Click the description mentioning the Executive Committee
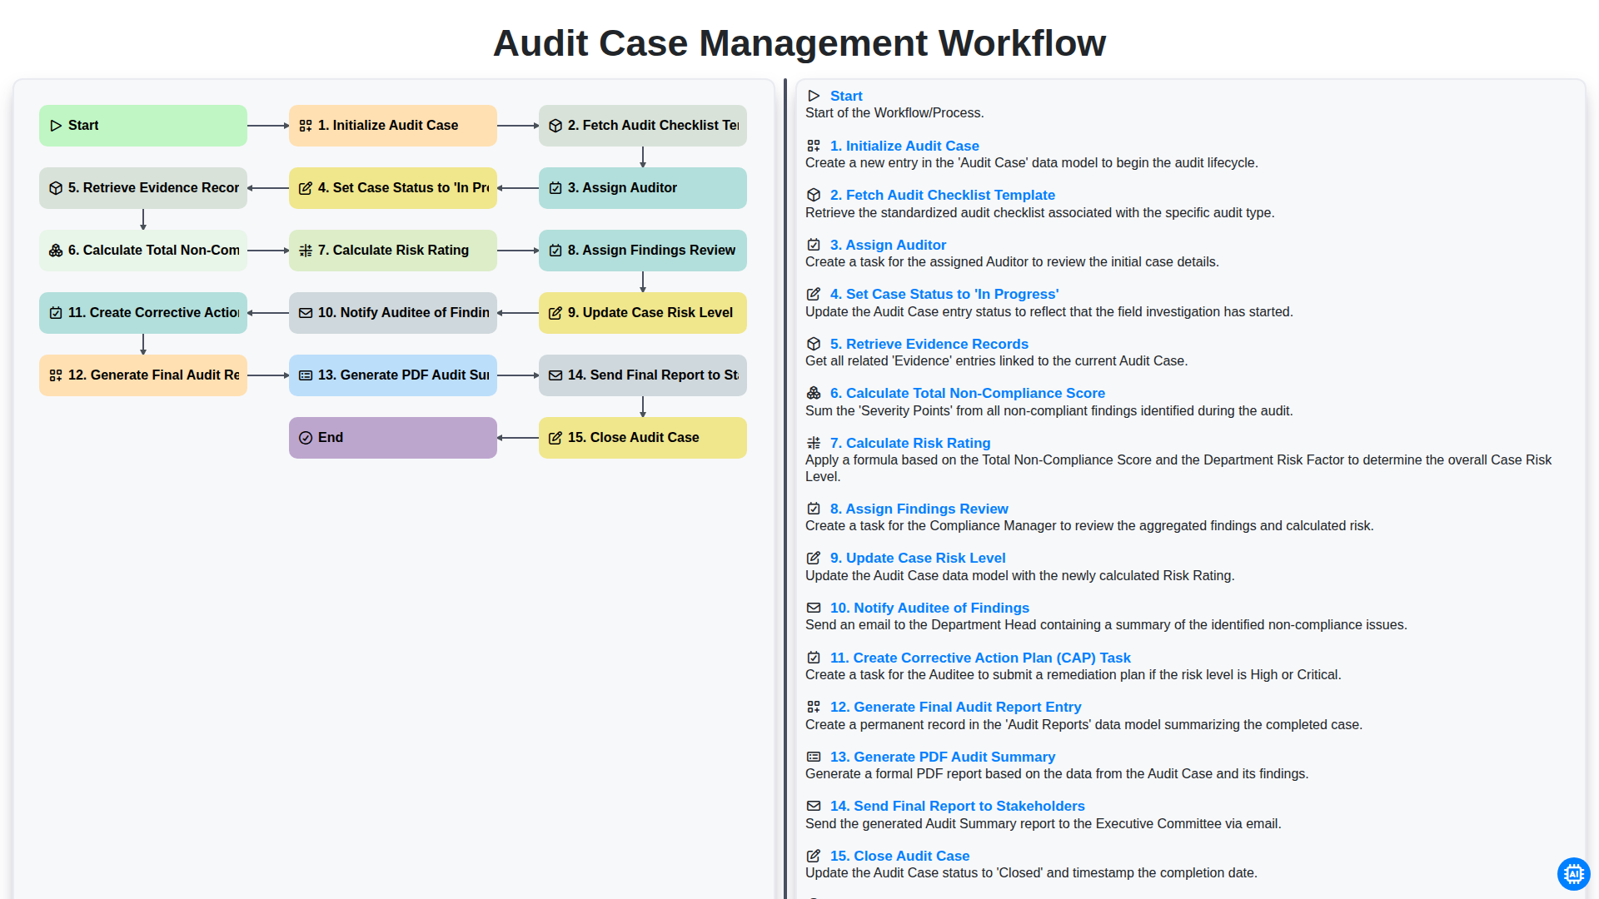 tap(1044, 824)
